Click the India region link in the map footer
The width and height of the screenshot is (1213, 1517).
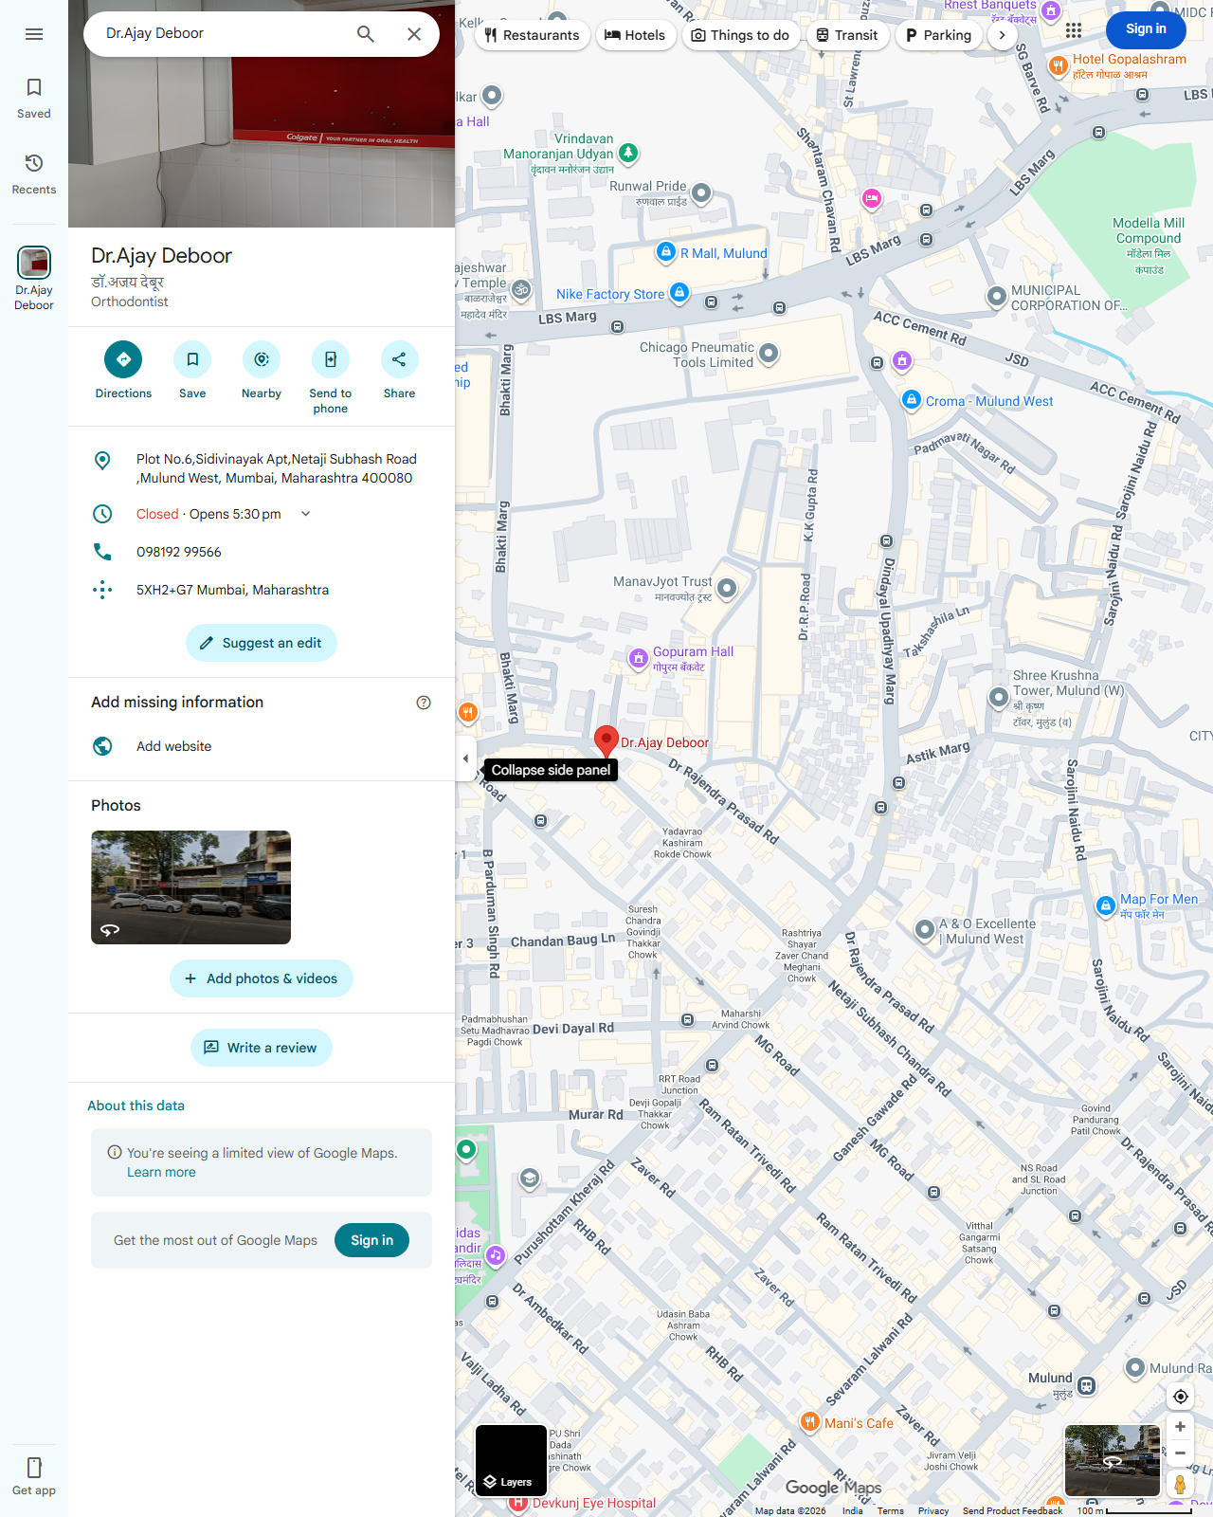click(852, 1510)
